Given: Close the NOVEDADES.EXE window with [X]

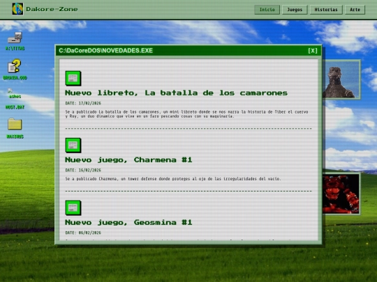Looking at the screenshot, I should tap(313, 51).
